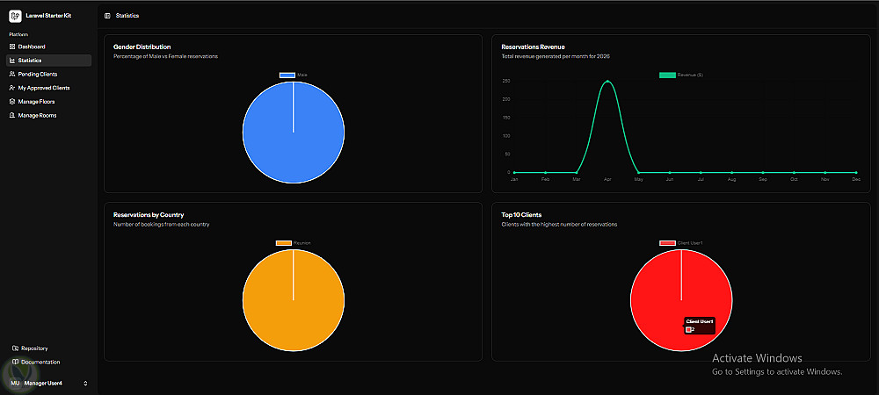This screenshot has height=395, width=879.
Task: Click the Manage Rooms bed icon
Action: [12, 115]
